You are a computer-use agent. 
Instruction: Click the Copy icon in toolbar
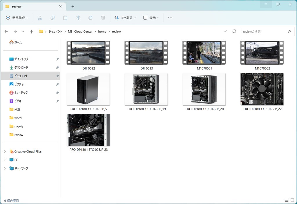(52, 18)
